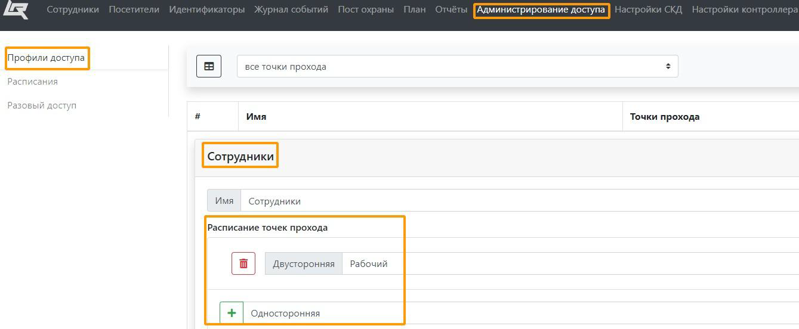Delete the Двусторонняя schedule with trash icon
The image size is (799, 329).
pyautogui.click(x=243, y=263)
